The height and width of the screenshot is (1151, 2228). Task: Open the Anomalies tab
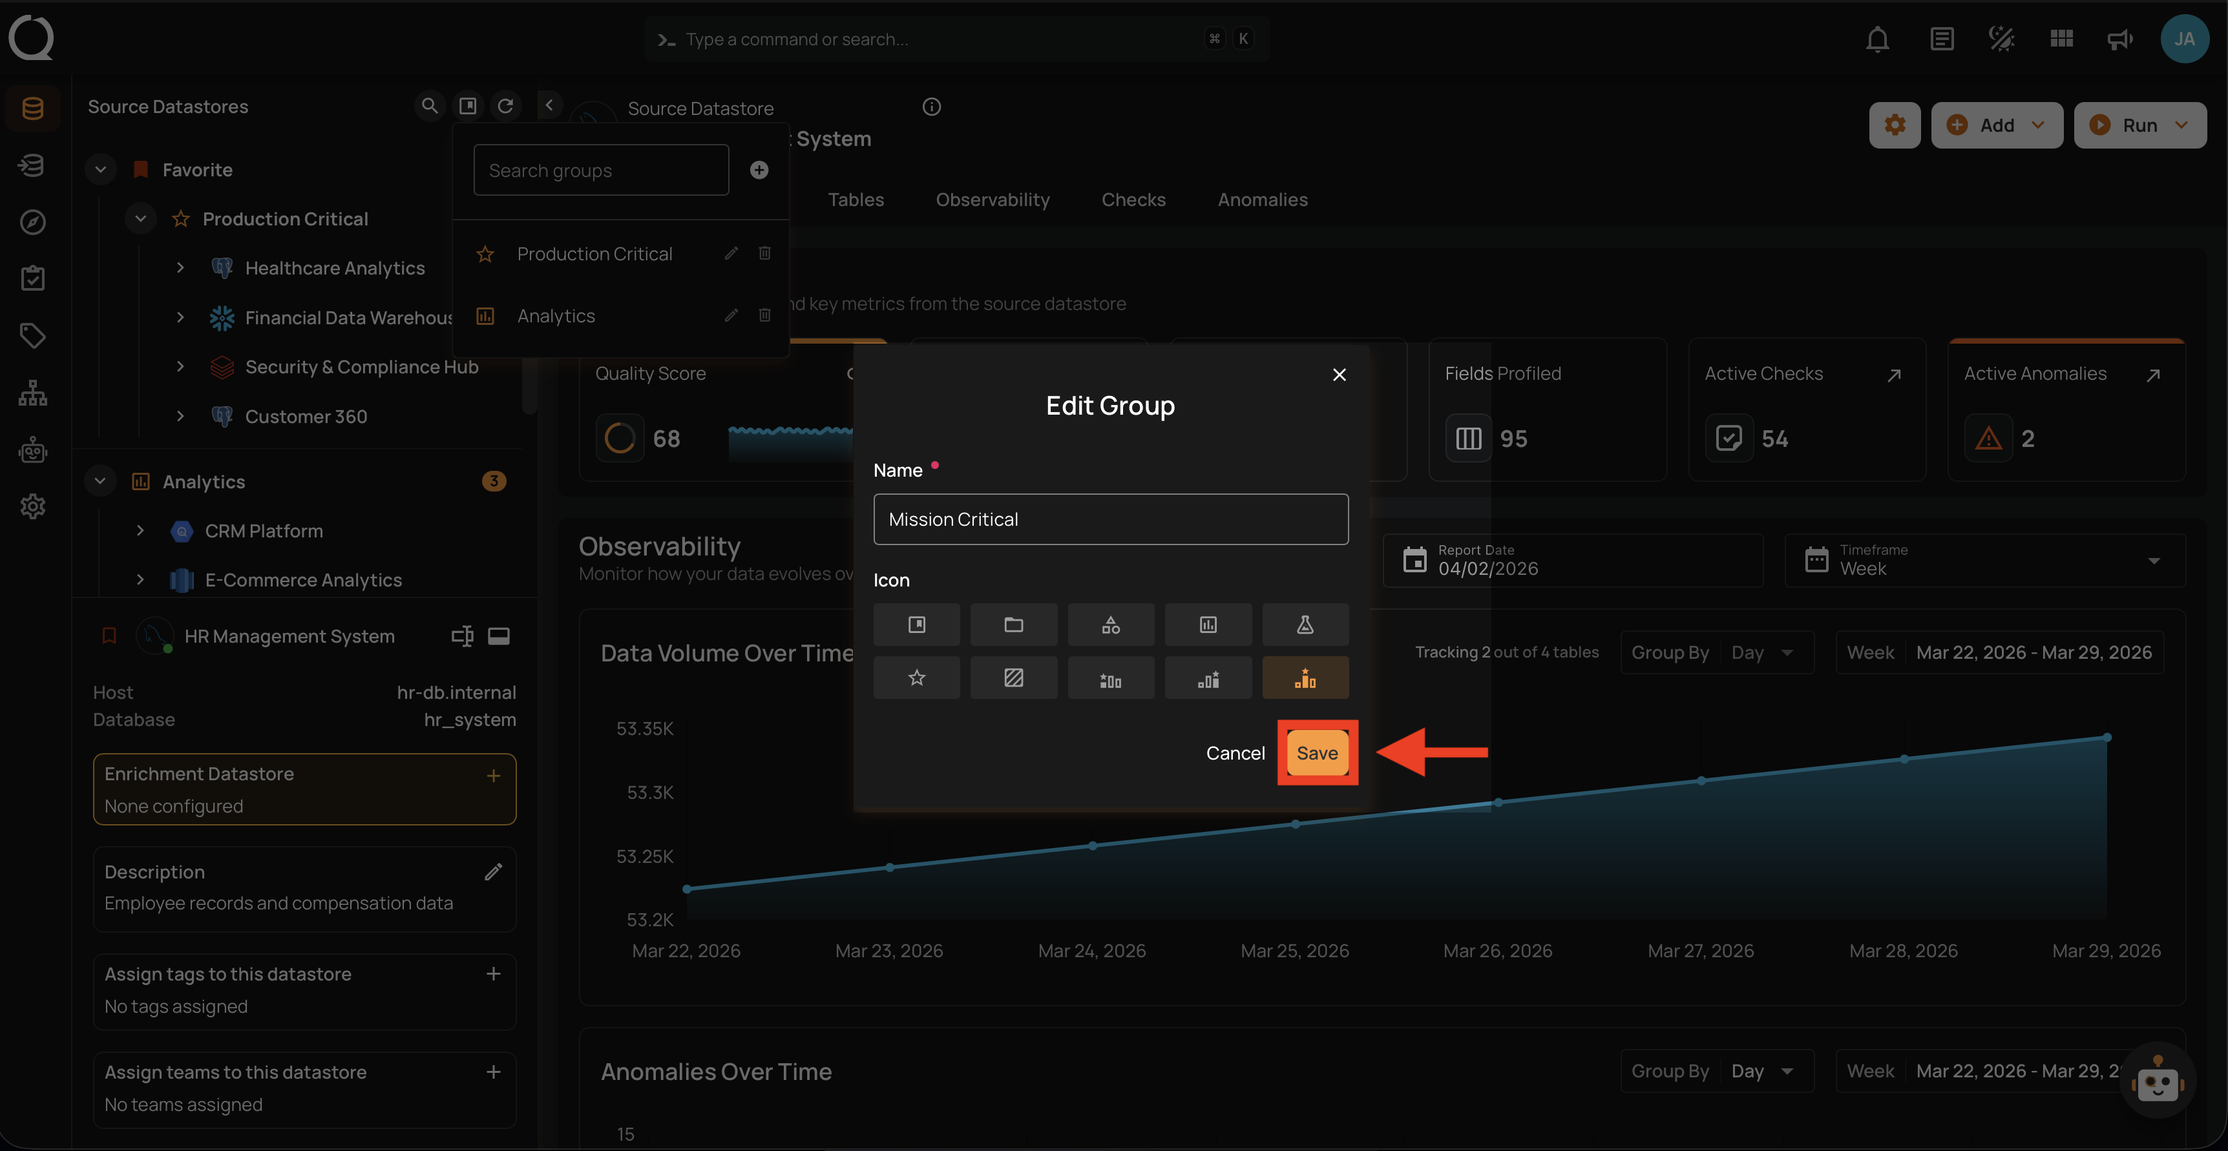[1262, 200]
